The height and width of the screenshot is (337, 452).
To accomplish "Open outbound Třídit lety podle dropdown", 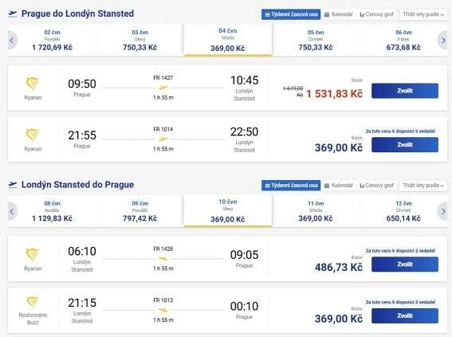I will (423, 14).
